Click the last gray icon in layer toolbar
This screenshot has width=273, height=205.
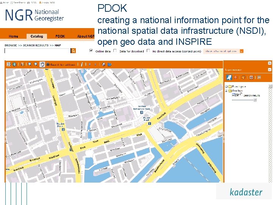pyautogui.click(x=259, y=77)
